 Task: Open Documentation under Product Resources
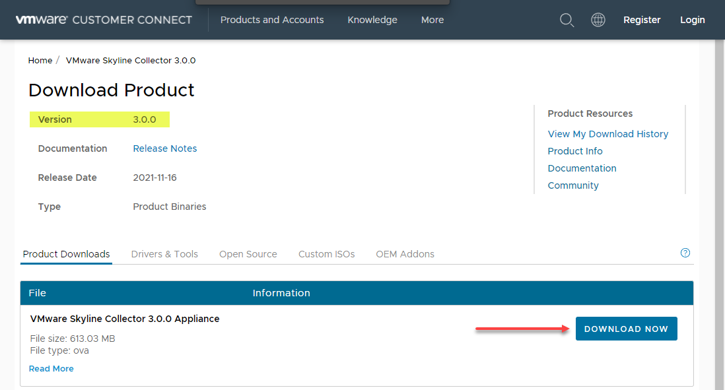[x=582, y=168]
